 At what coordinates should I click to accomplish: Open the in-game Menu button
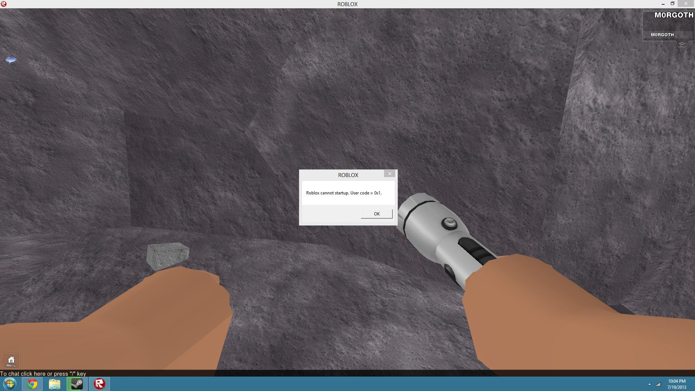tap(11, 361)
